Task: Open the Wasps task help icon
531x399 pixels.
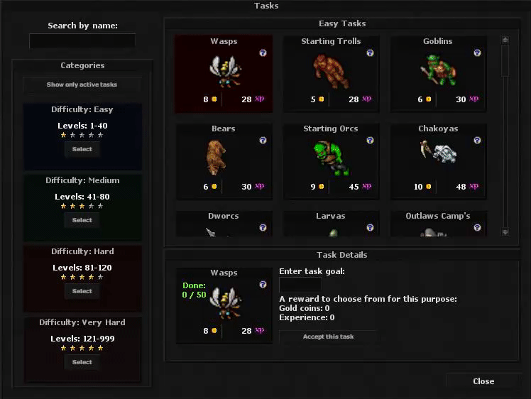Action: tap(263, 53)
